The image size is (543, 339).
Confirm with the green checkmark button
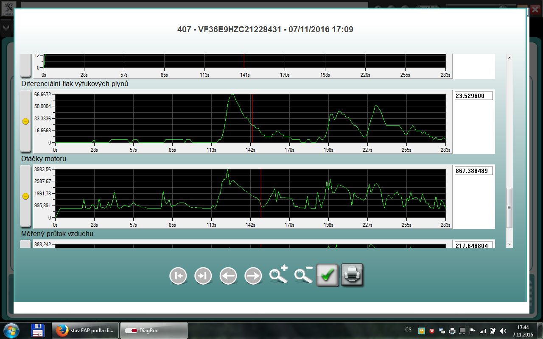coord(327,275)
